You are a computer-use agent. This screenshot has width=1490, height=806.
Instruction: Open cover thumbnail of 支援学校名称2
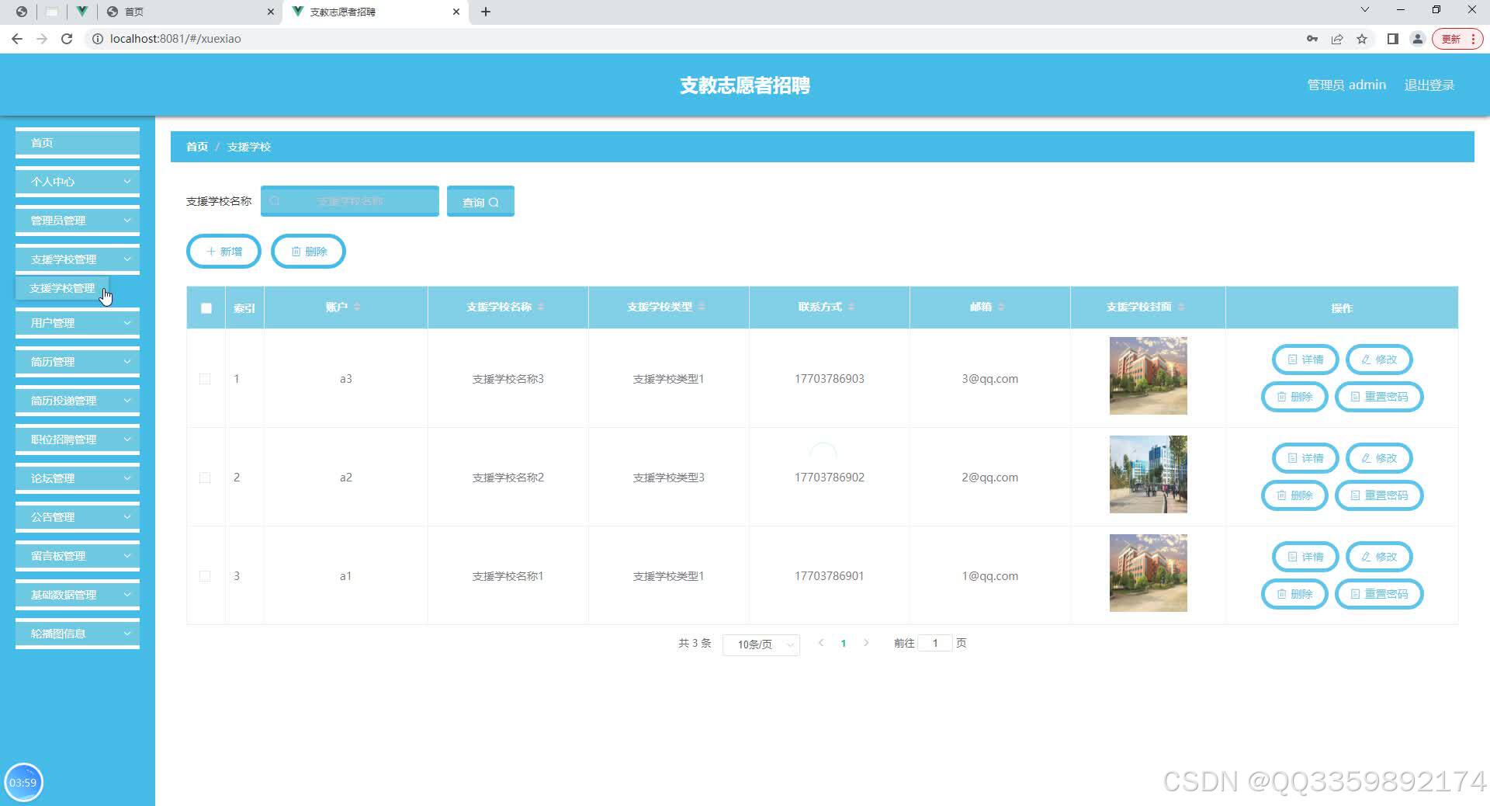pos(1149,474)
